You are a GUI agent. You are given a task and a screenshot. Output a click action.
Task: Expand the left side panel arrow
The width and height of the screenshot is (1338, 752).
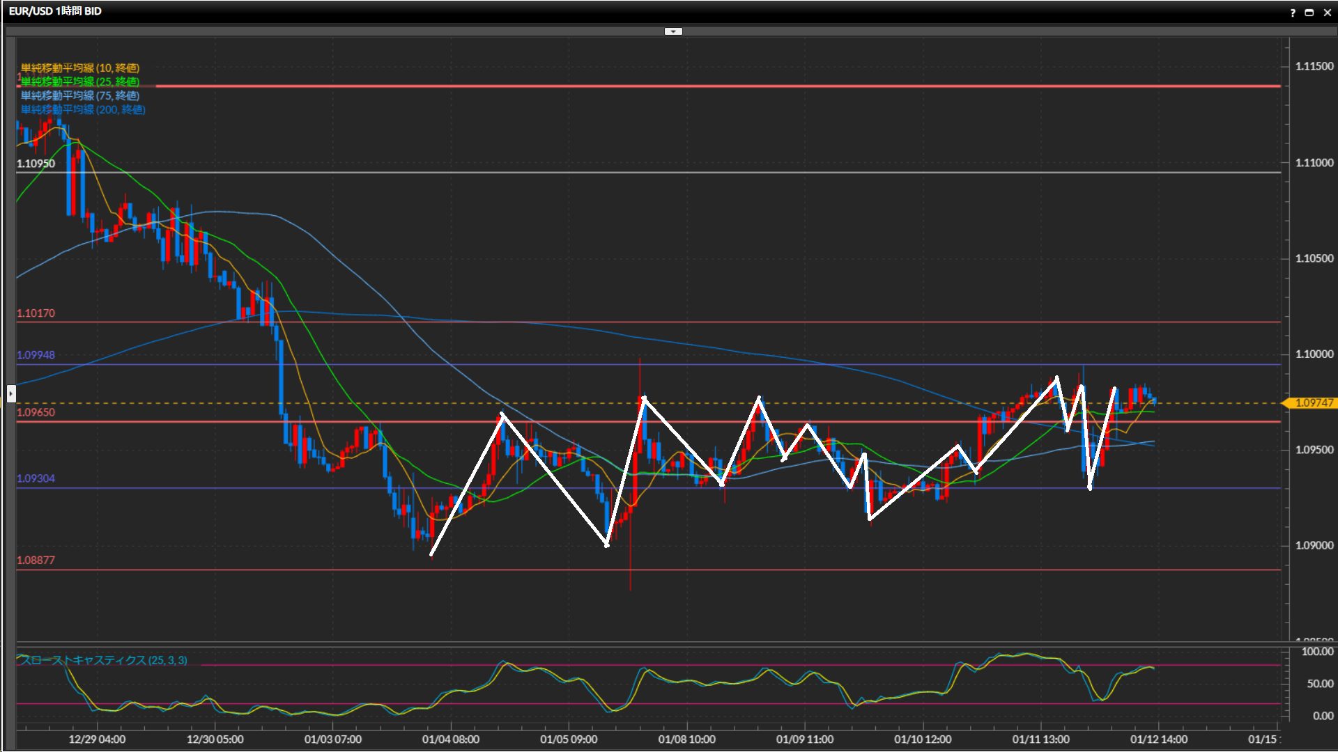point(11,393)
